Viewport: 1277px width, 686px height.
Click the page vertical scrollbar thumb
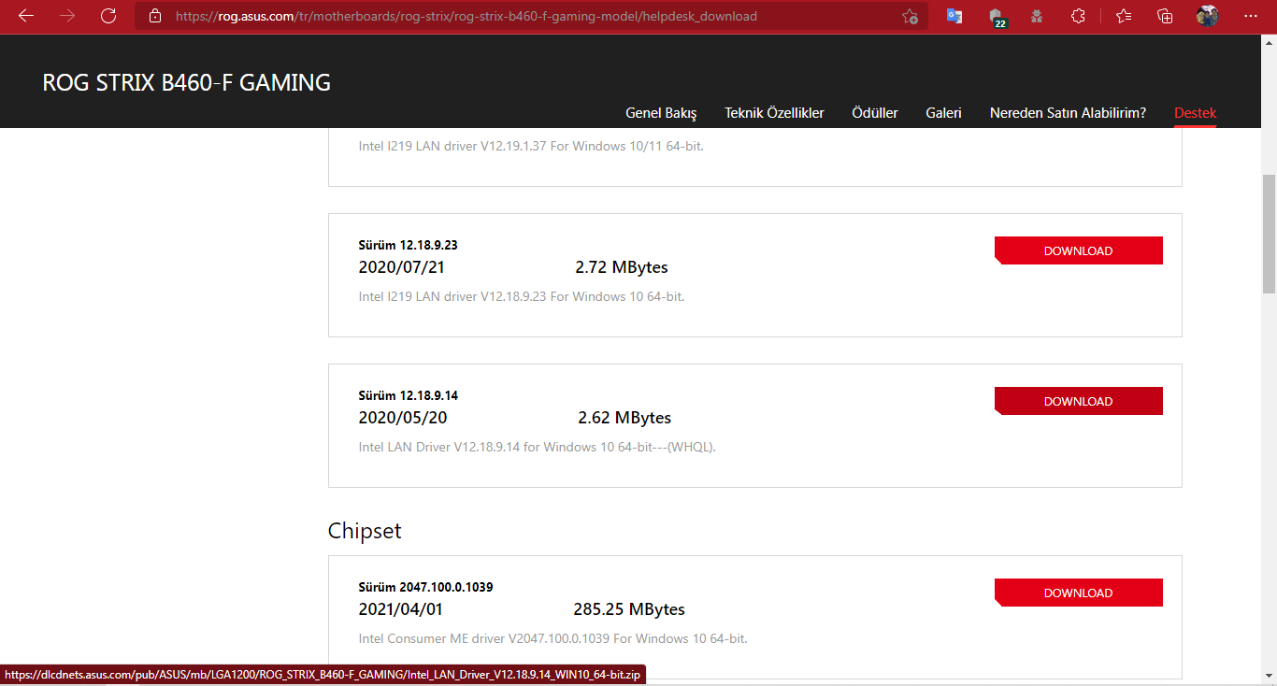click(x=1269, y=234)
